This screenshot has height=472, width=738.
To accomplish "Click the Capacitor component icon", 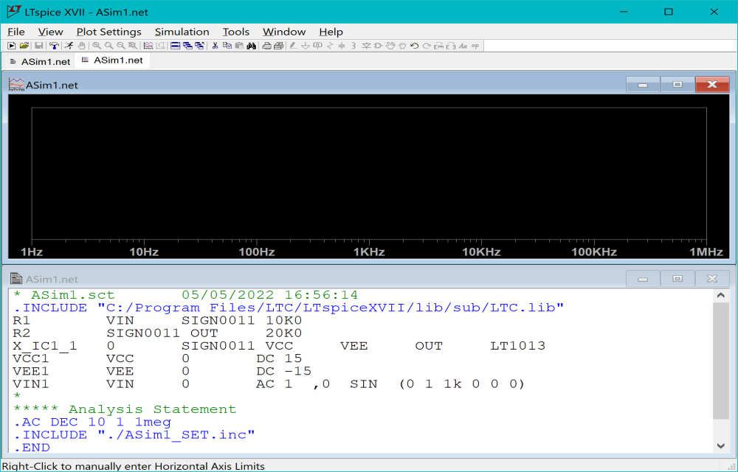I will click(x=342, y=46).
